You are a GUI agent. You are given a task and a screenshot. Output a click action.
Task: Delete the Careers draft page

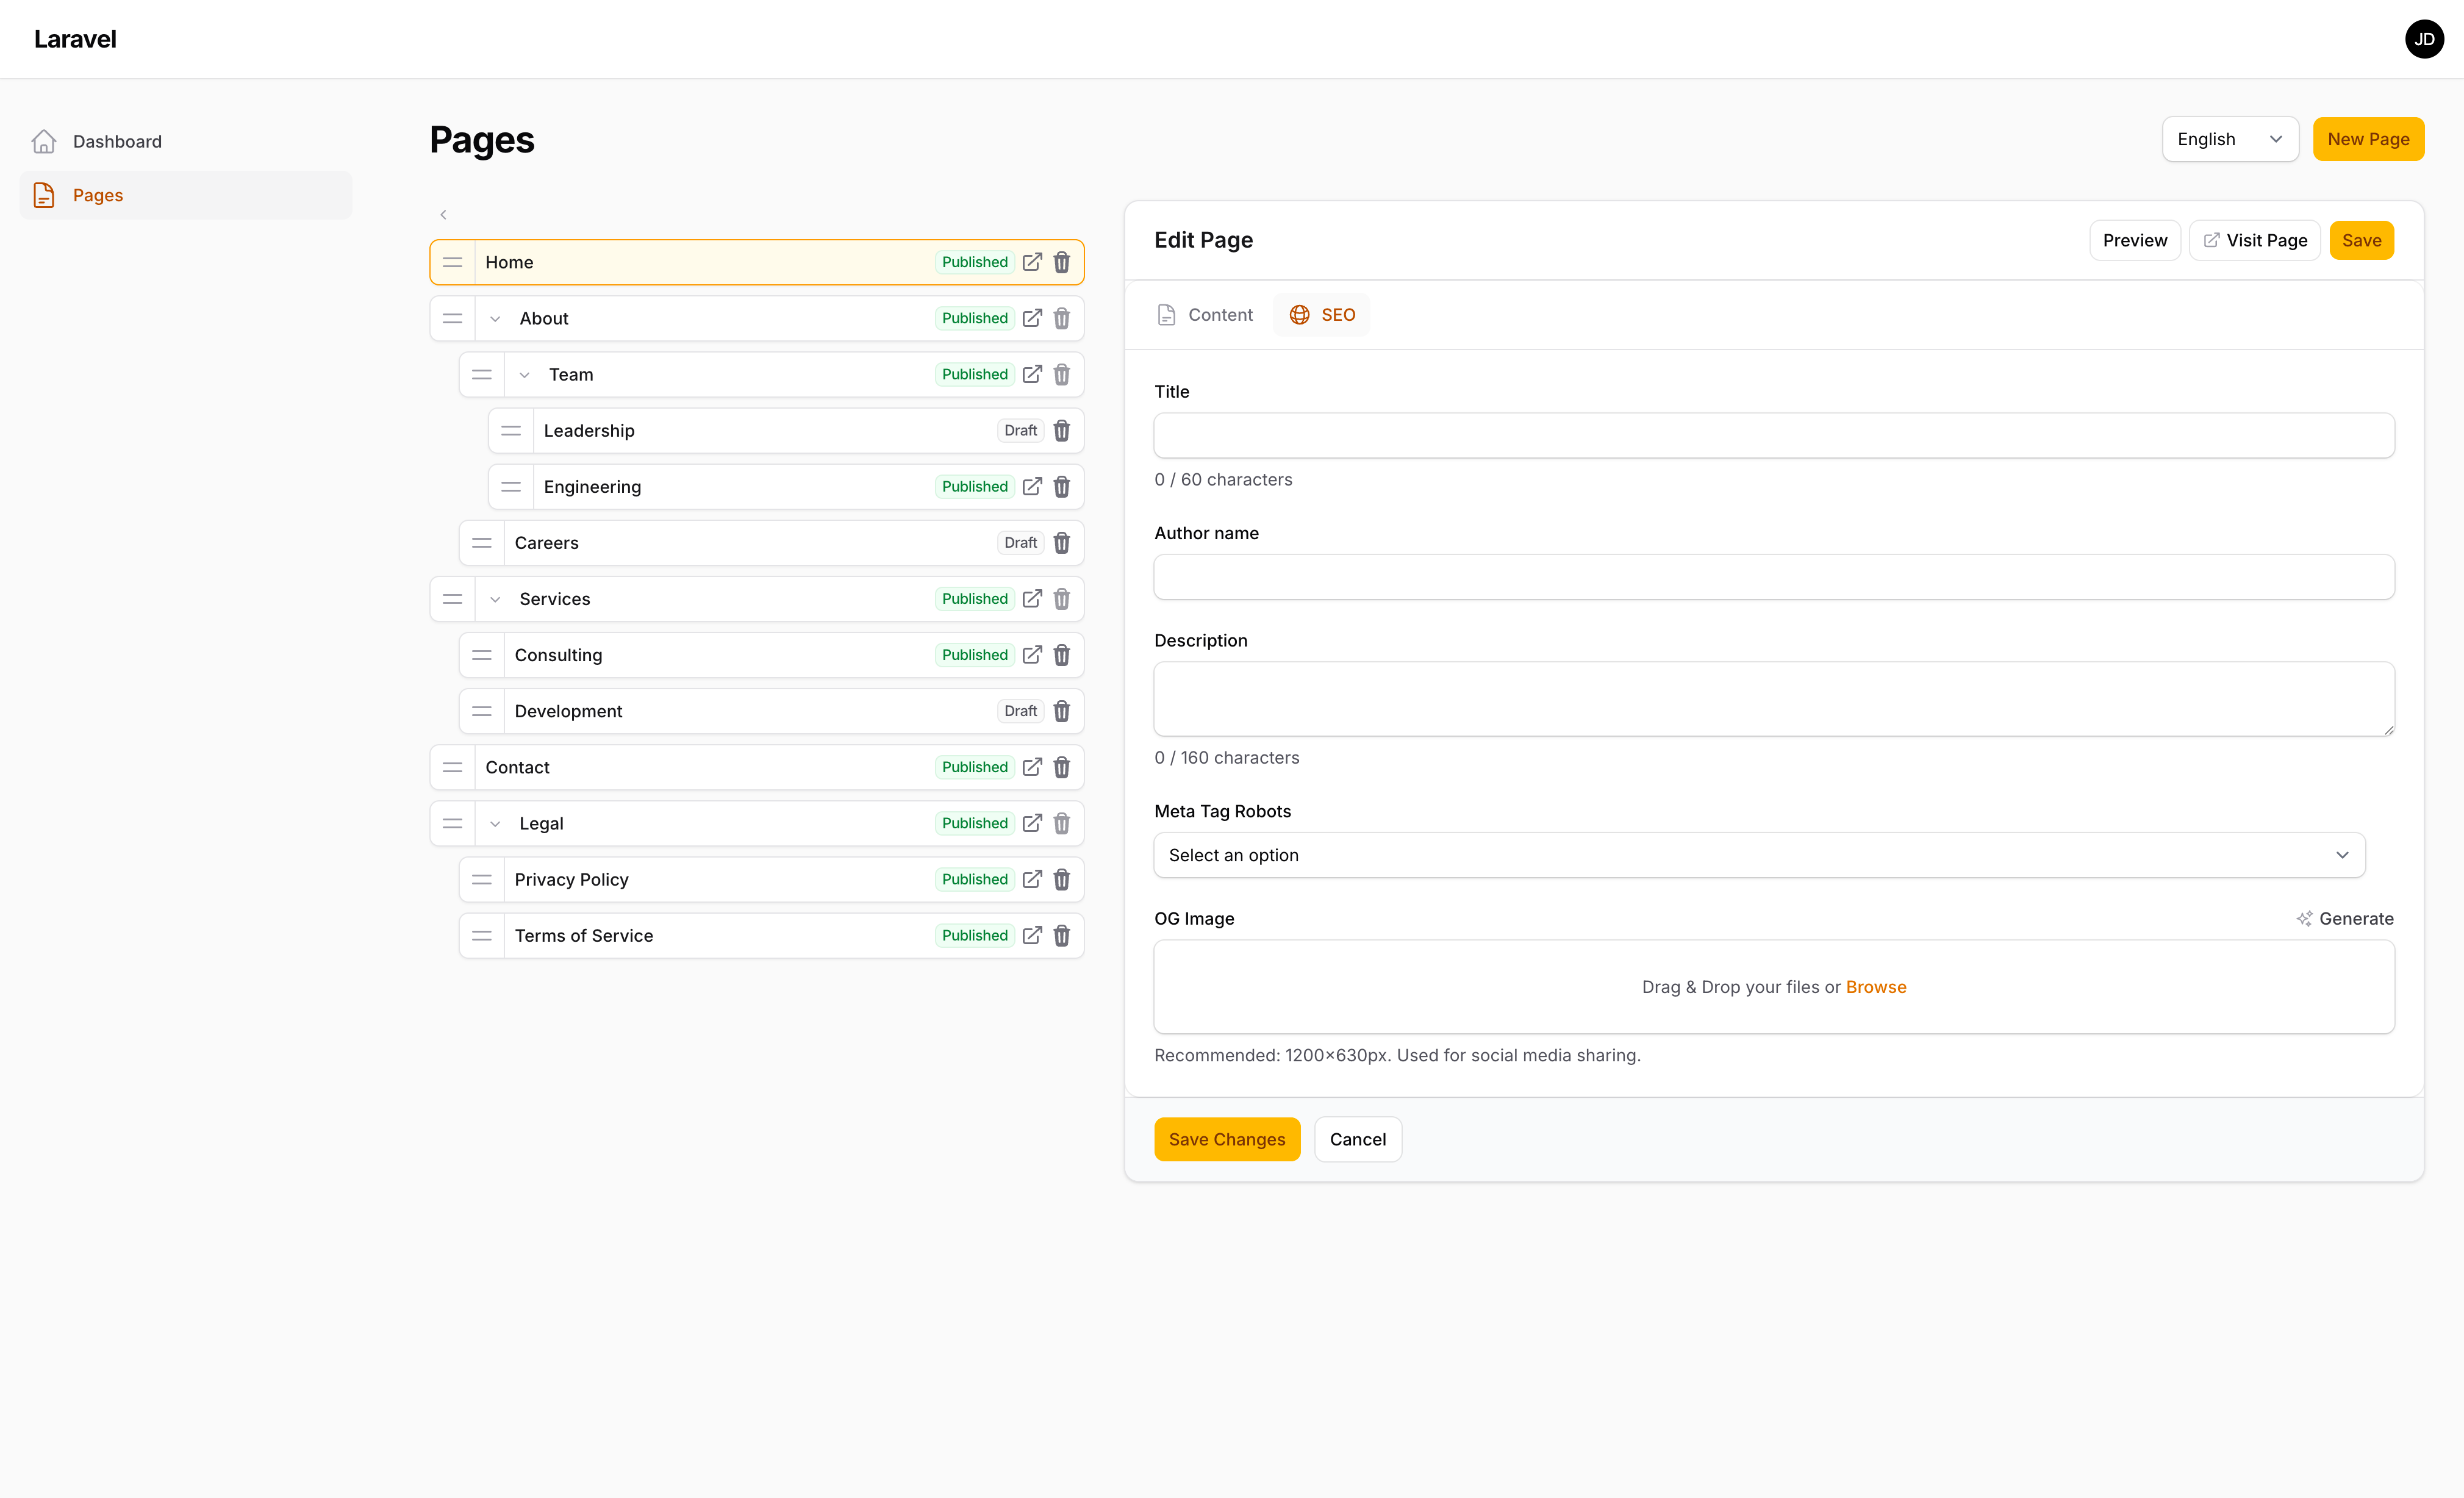coord(1061,543)
